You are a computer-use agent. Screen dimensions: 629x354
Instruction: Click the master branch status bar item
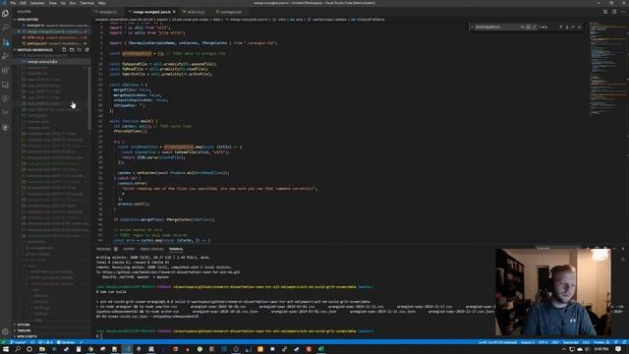click(18, 342)
